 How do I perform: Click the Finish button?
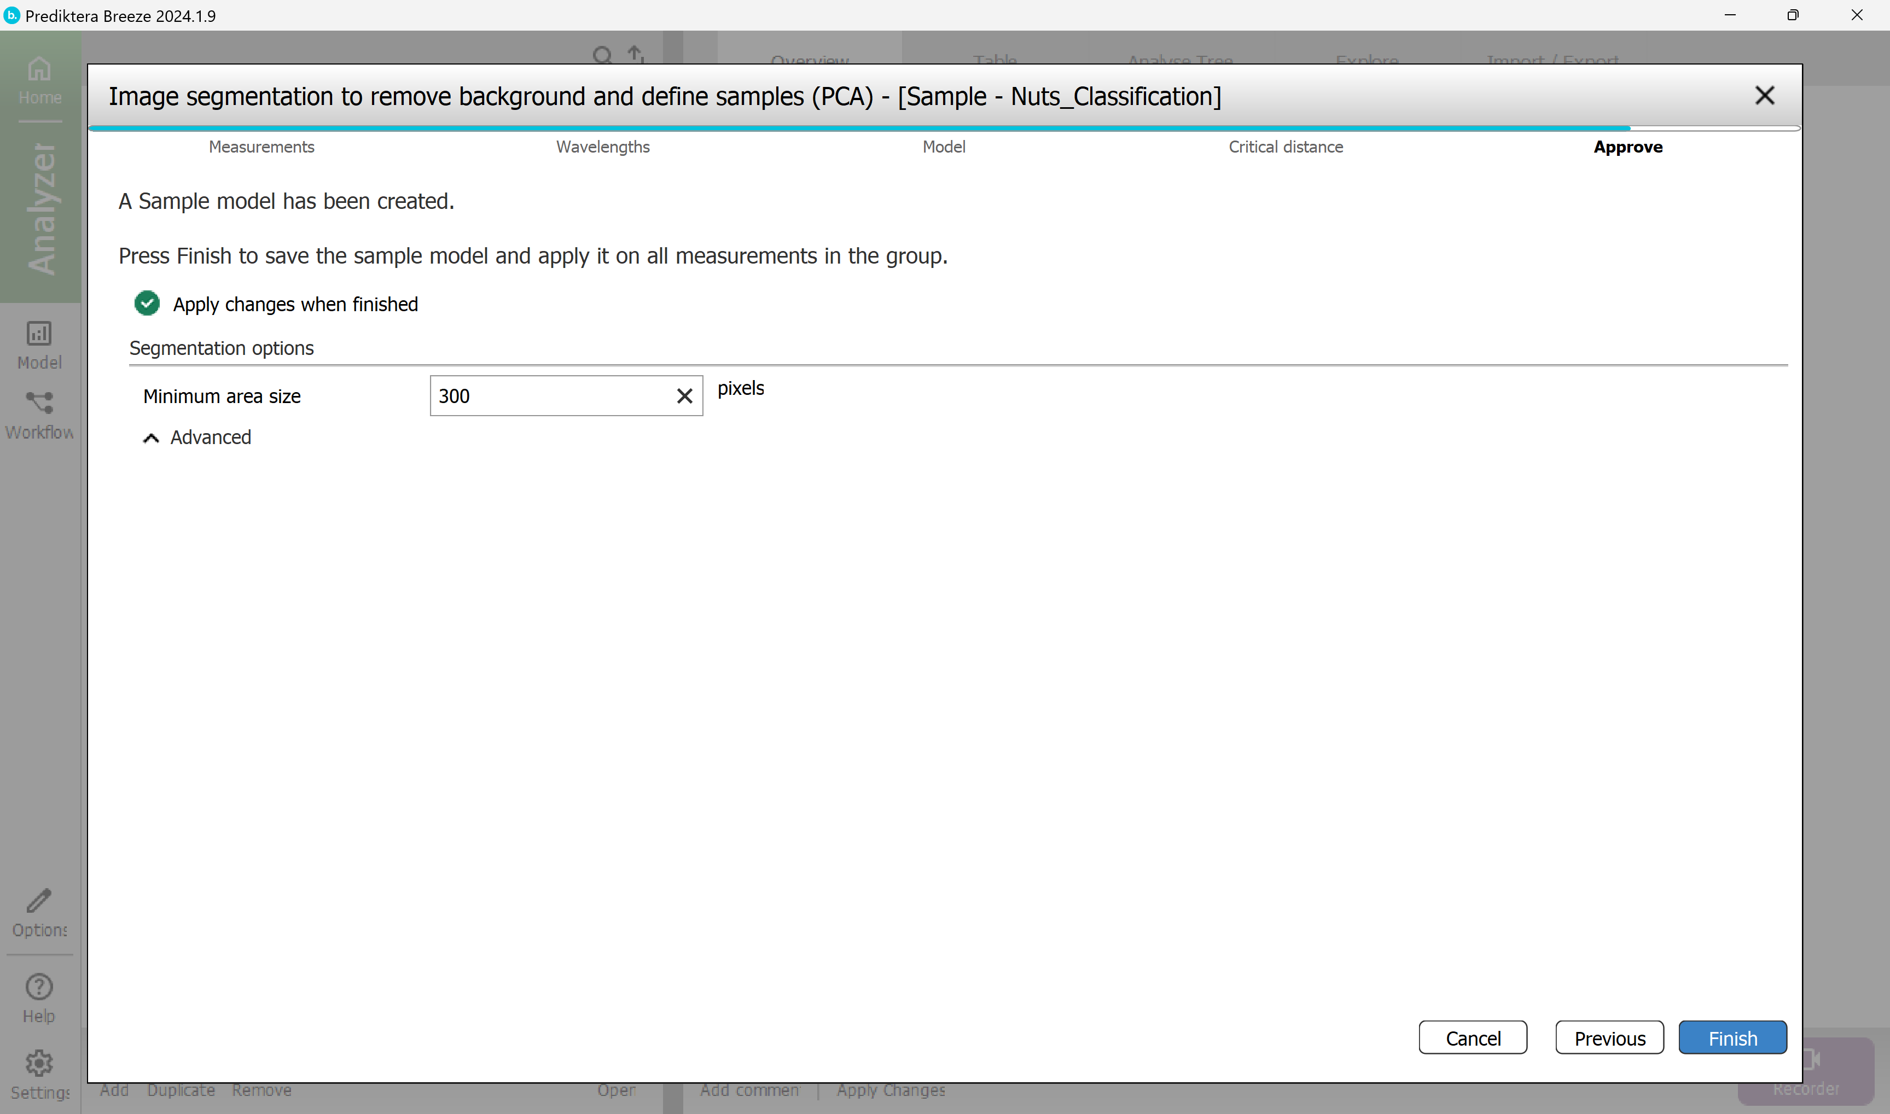[x=1731, y=1037]
